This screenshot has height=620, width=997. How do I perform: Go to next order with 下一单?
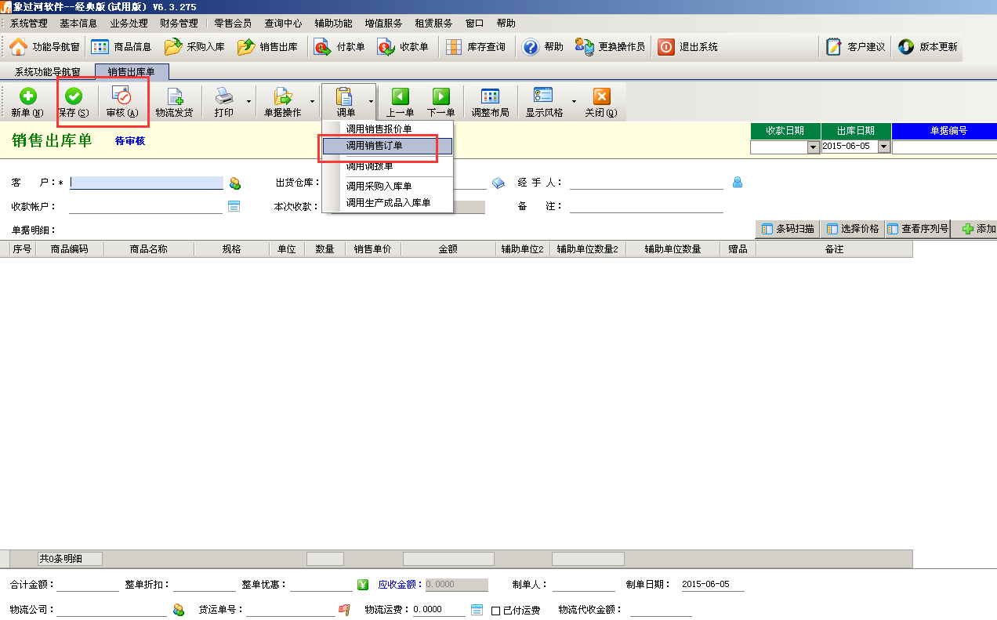point(441,103)
